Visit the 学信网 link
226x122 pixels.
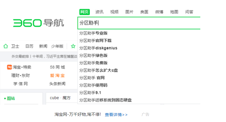click(x=20, y=84)
